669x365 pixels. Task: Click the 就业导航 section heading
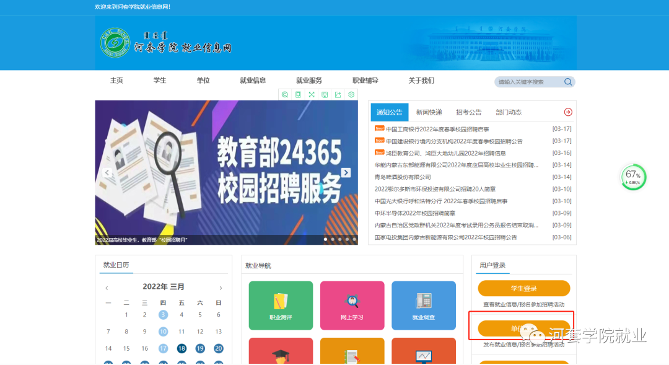[x=258, y=265]
